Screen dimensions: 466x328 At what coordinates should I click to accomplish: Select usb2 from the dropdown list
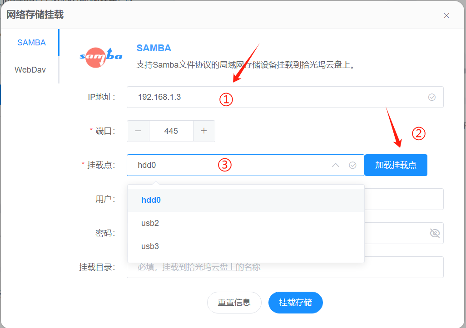click(246, 223)
